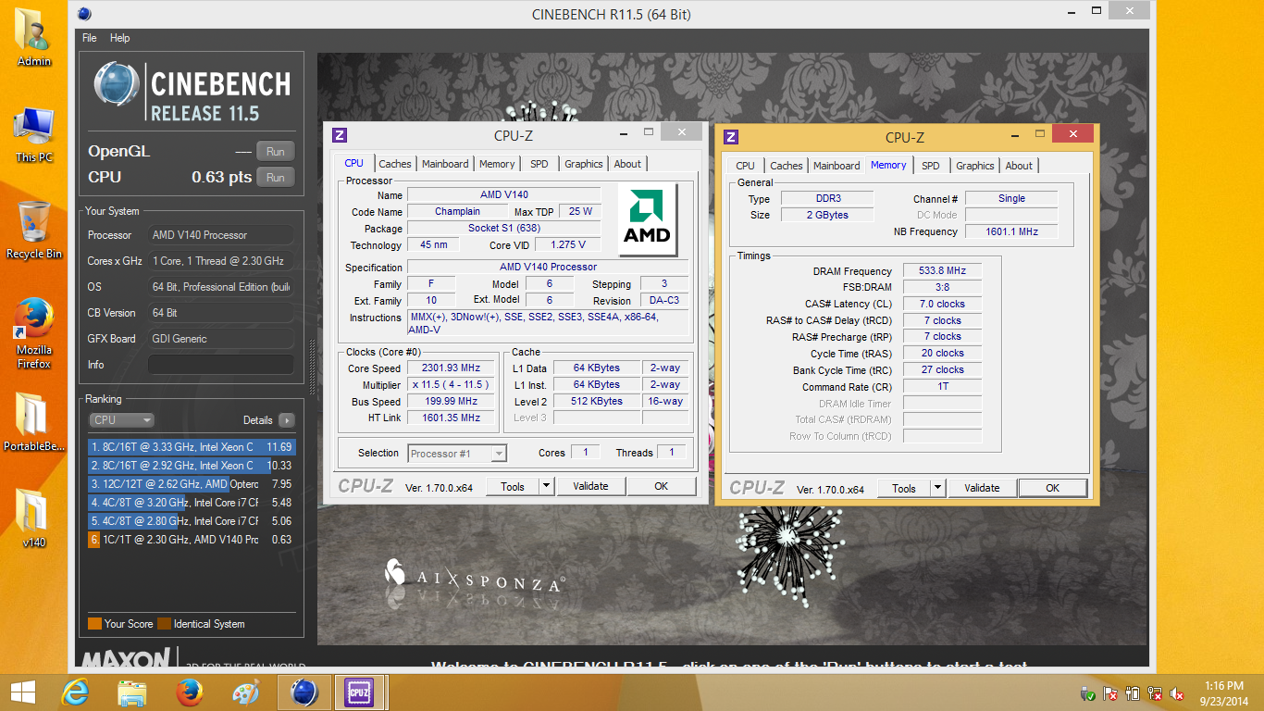The image size is (1264, 711).
Task: Open Tools dropdown arrow in the right CPU-Z window
Action: pyautogui.click(x=937, y=488)
